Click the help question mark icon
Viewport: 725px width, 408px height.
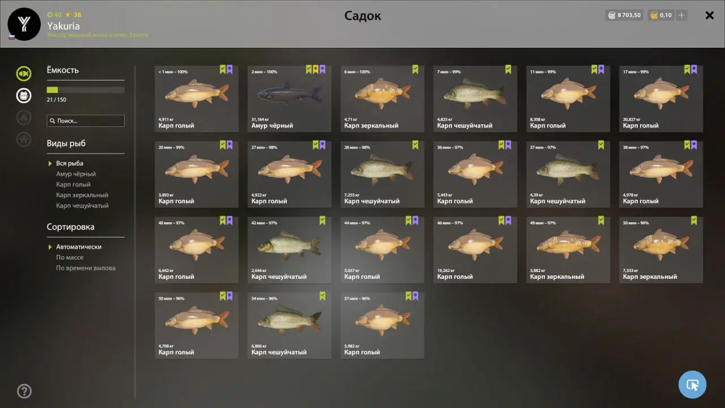coord(24,391)
